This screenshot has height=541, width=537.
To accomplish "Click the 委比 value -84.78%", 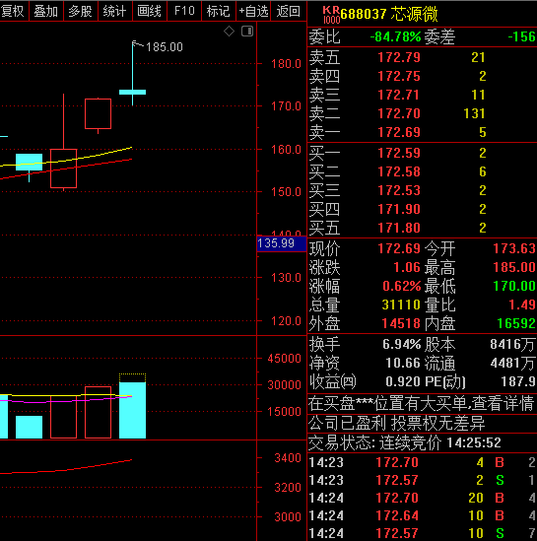I will (x=395, y=36).
